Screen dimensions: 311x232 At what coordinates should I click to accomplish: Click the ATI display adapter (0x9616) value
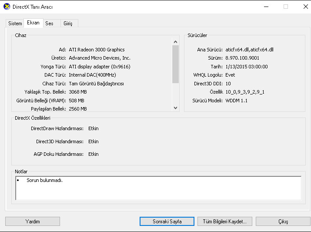(100, 67)
